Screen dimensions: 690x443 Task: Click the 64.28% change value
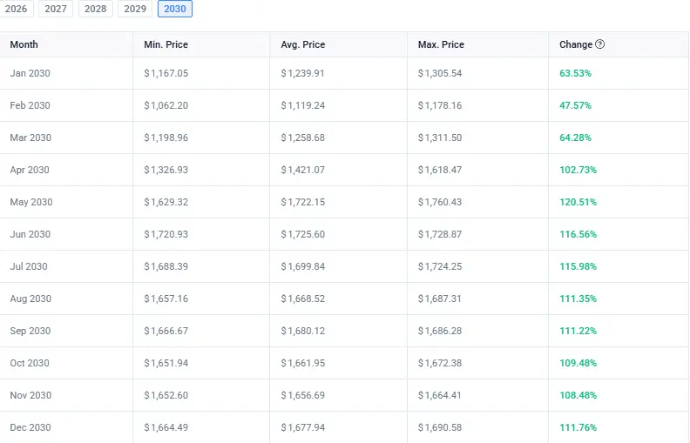pyautogui.click(x=575, y=138)
